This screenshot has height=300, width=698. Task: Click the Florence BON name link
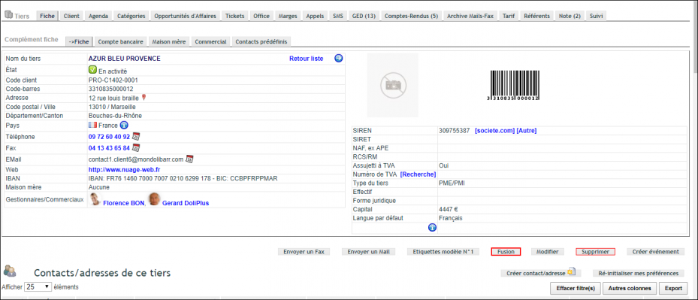123,203
